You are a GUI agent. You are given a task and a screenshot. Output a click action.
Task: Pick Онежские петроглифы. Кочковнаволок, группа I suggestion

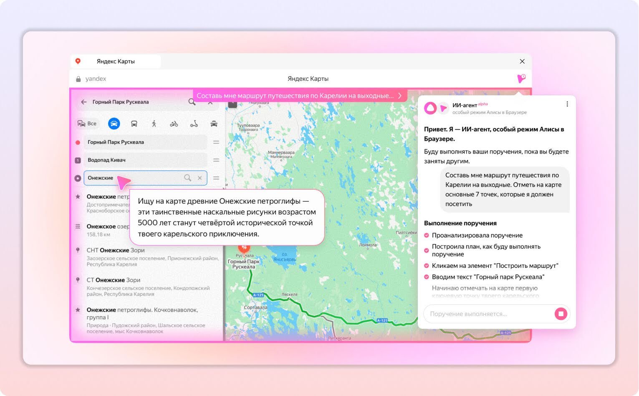click(x=147, y=320)
